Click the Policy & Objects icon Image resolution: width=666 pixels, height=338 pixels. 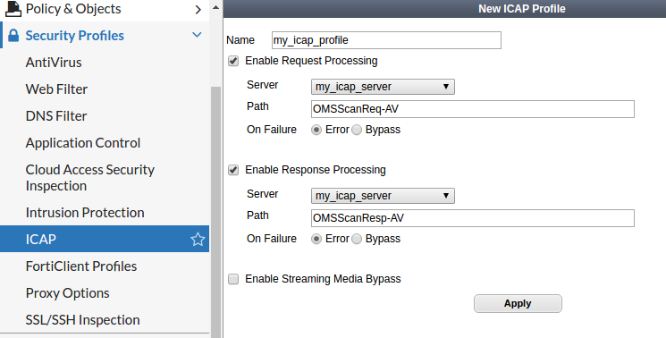(13, 9)
